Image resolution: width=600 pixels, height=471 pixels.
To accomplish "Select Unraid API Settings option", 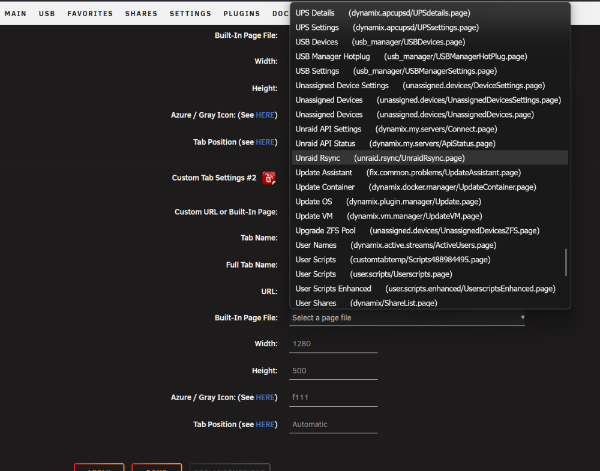I will 430,130.
